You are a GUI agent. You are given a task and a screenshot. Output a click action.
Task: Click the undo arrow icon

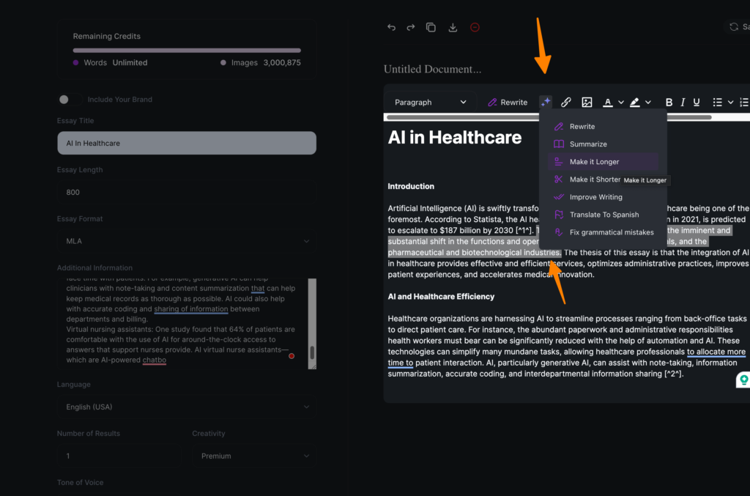click(x=391, y=27)
